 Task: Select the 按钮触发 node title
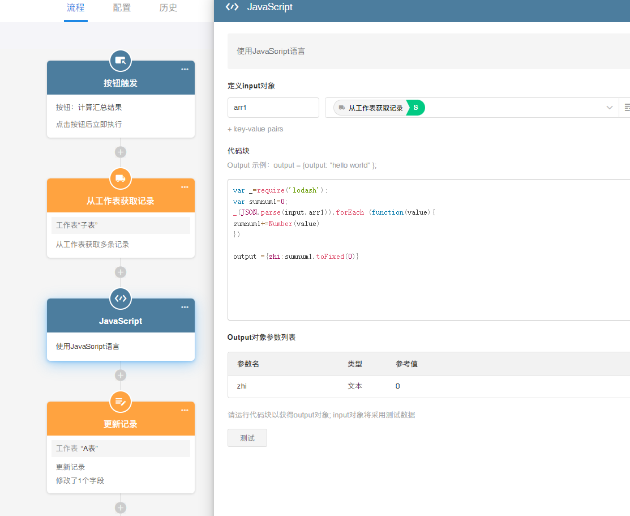click(121, 83)
